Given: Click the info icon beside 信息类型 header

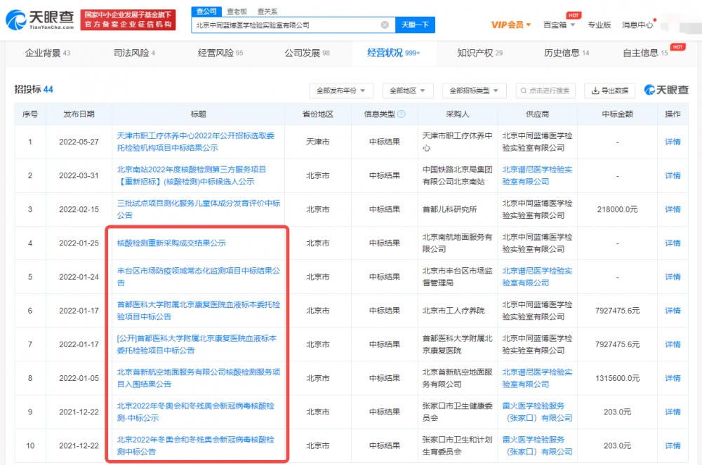Looking at the screenshot, I should tap(401, 114).
